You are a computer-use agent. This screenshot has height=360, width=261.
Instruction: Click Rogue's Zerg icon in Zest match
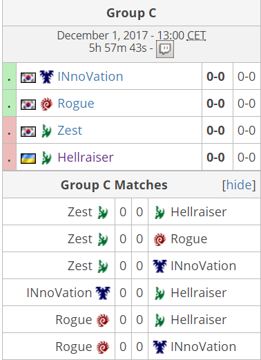[x=159, y=239]
